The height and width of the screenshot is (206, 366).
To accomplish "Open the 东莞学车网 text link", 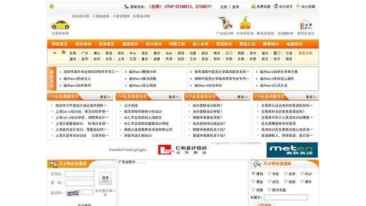I will (60, 34).
